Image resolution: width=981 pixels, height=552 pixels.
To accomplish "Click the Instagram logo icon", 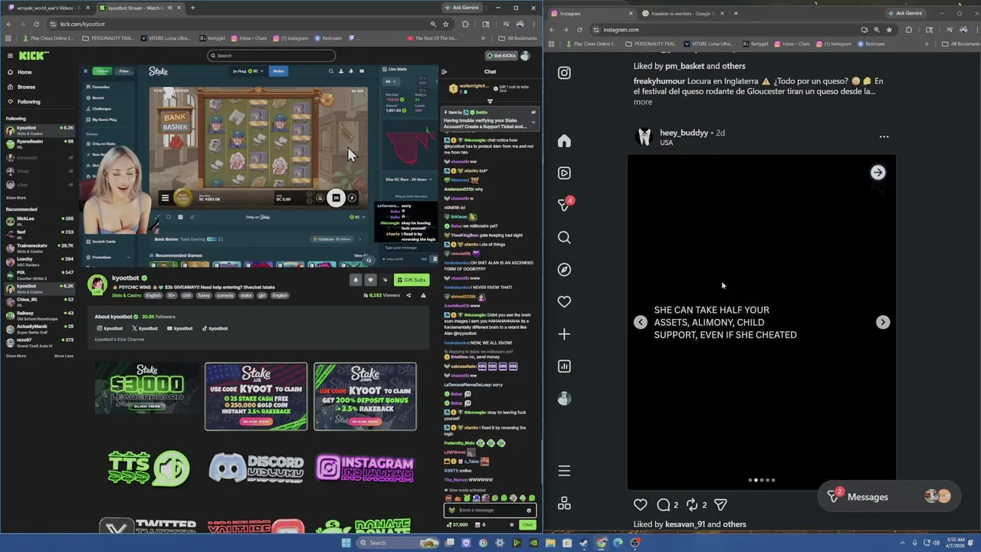I will pos(564,73).
